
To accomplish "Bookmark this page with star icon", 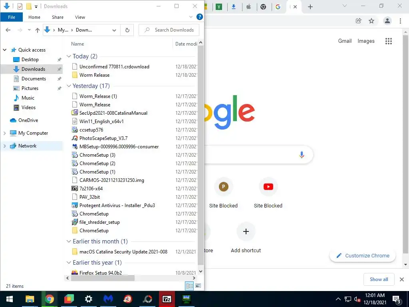I will tap(371, 21).
